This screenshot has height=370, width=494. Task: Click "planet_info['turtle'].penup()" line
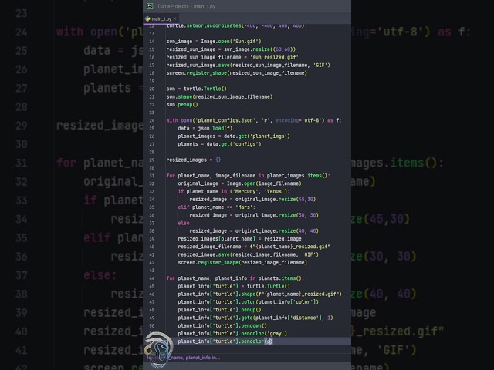tap(219, 310)
